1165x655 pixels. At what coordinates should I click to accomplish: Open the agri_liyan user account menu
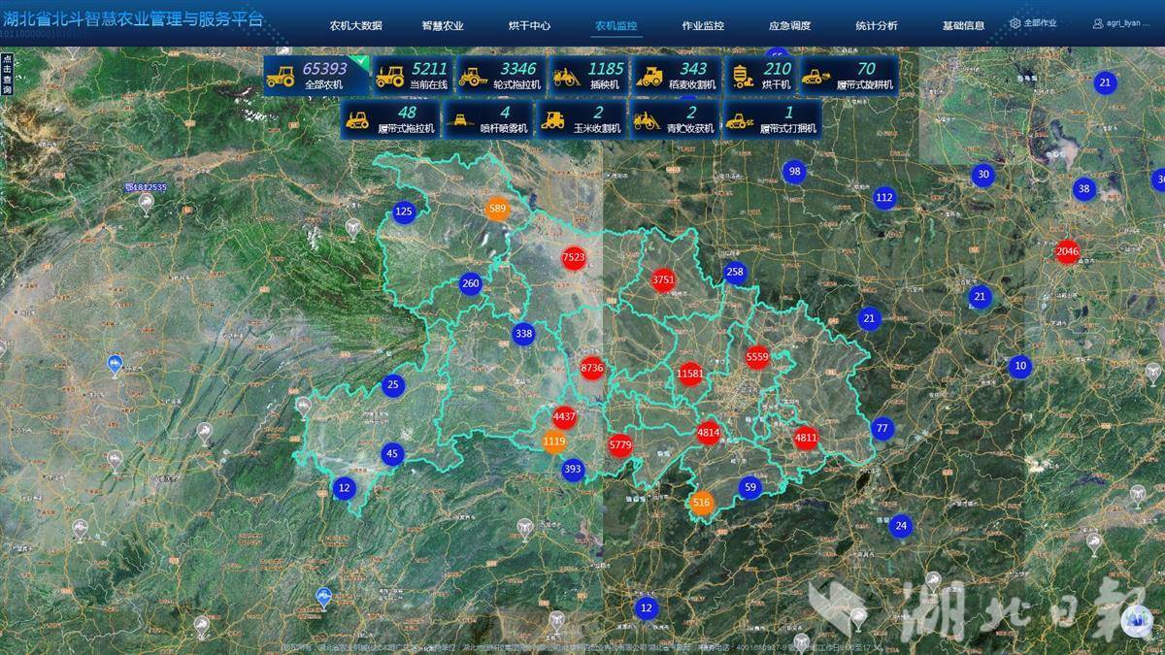point(1120,23)
